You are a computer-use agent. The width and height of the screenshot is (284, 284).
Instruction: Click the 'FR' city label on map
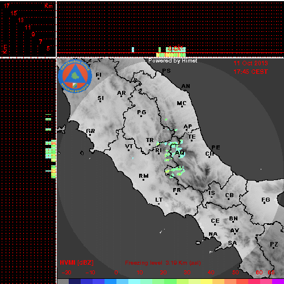click(177, 190)
